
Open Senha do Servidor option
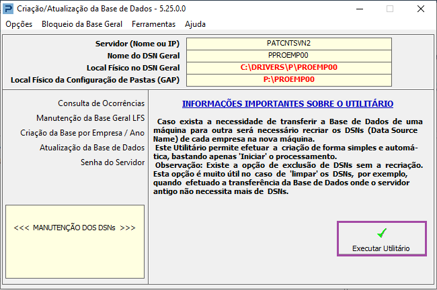112,162
